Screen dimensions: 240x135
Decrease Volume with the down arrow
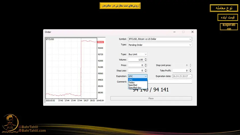(x=146, y=61)
